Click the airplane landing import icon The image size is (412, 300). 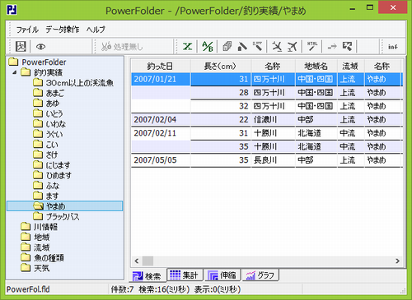click(x=277, y=46)
